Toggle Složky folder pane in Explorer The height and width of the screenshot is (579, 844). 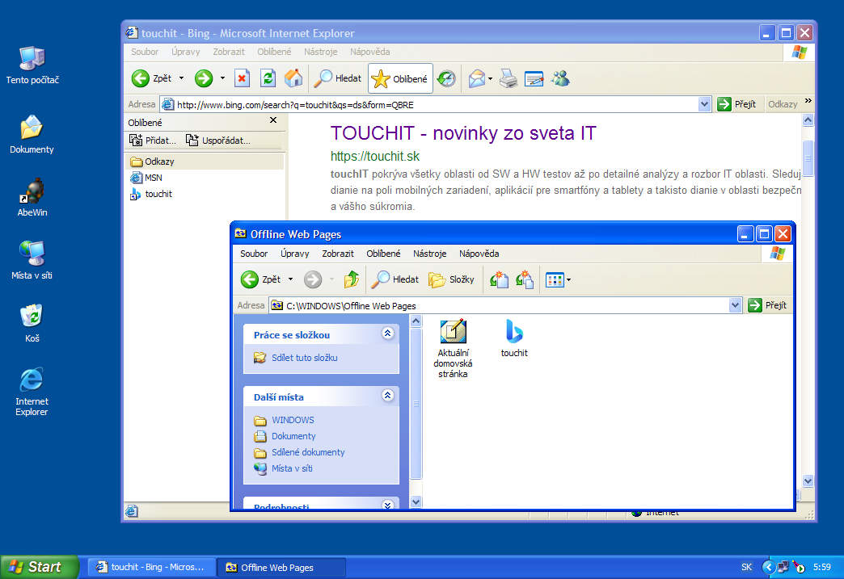451,279
